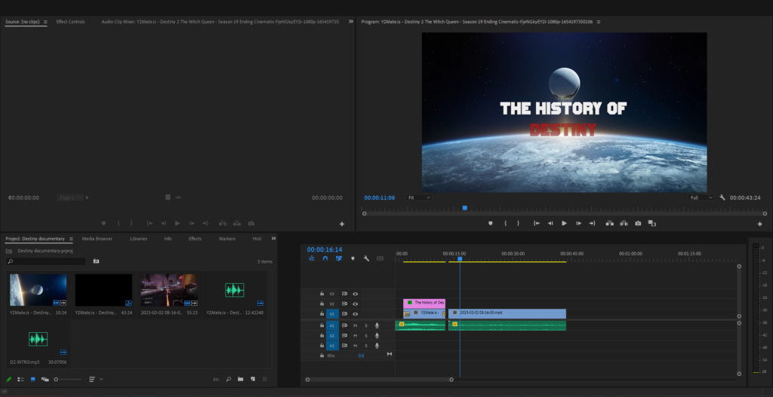Click Mark Out in the Program monitor

point(518,223)
